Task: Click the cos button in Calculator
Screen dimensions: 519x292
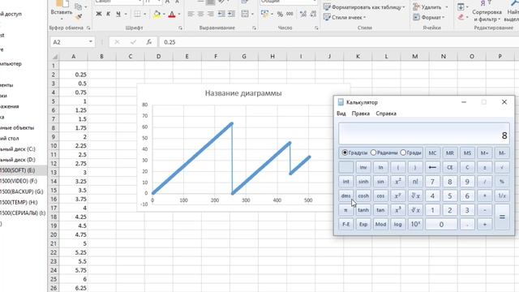Action: pos(380,195)
